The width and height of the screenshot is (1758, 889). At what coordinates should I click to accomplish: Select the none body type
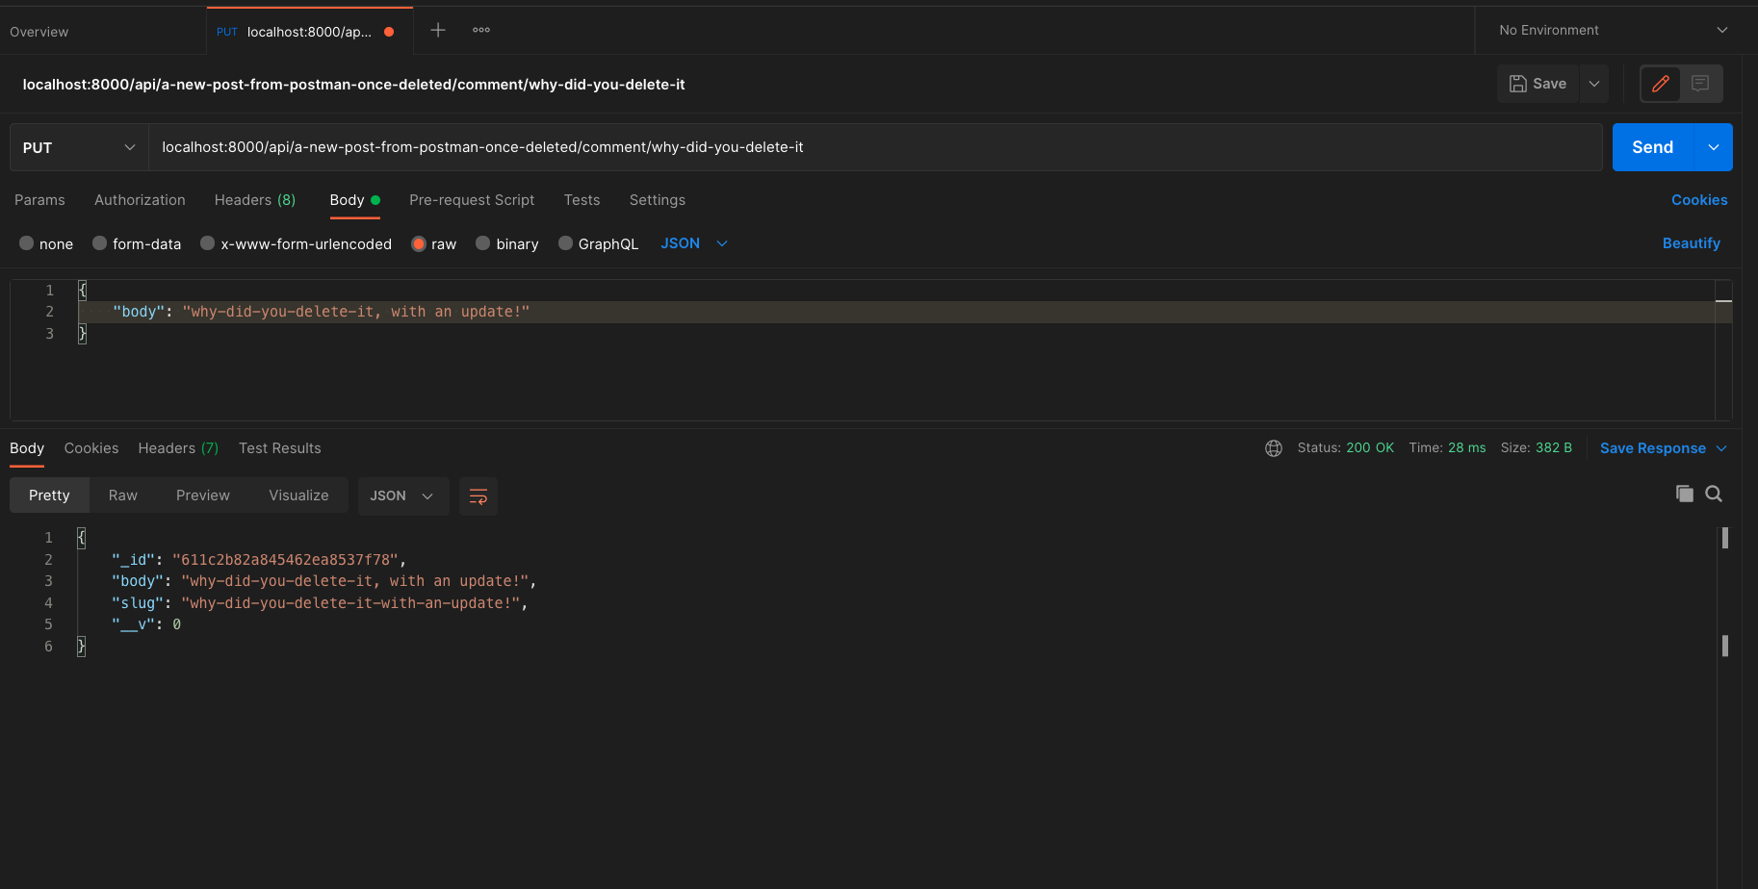coord(46,243)
